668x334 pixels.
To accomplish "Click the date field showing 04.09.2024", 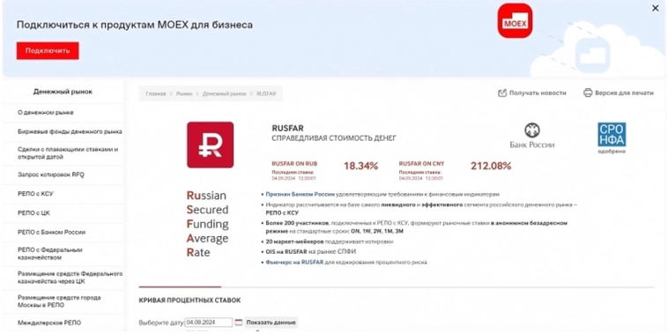I will click(x=209, y=323).
